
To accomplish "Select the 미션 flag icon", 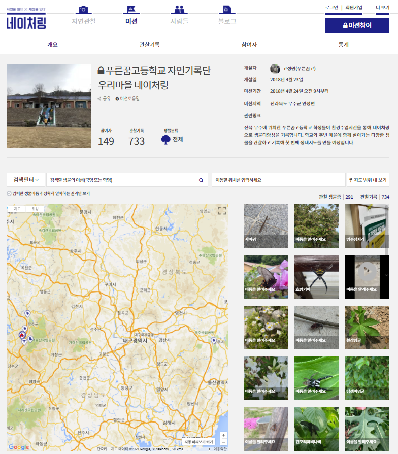I will pyautogui.click(x=131, y=10).
